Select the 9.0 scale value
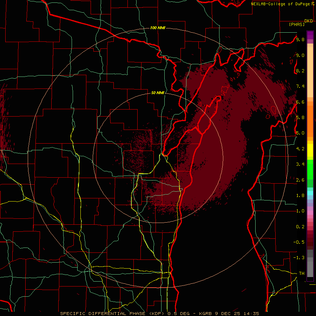316x316 pixels. pos(300,55)
